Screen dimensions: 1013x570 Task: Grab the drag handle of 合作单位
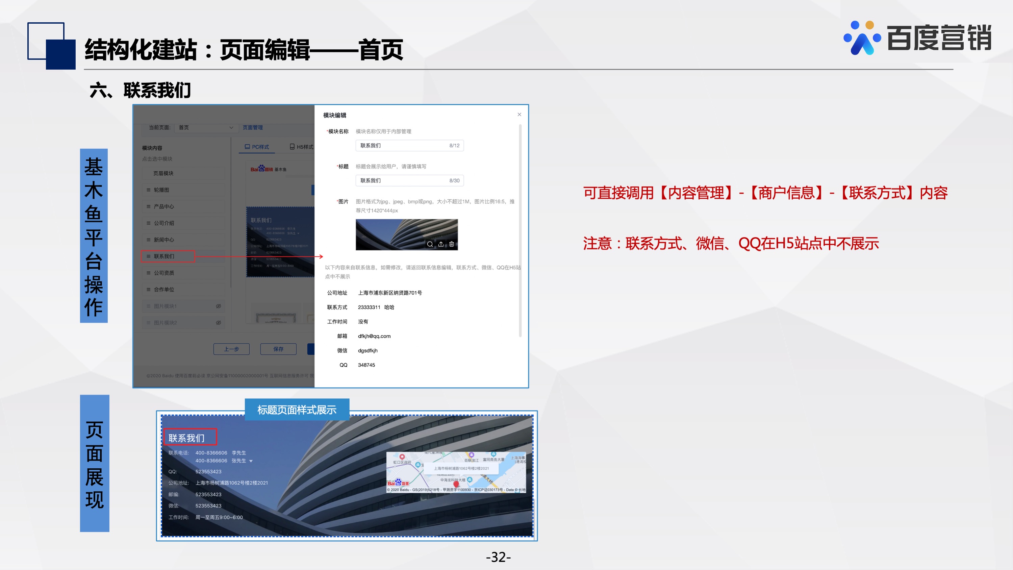click(148, 290)
